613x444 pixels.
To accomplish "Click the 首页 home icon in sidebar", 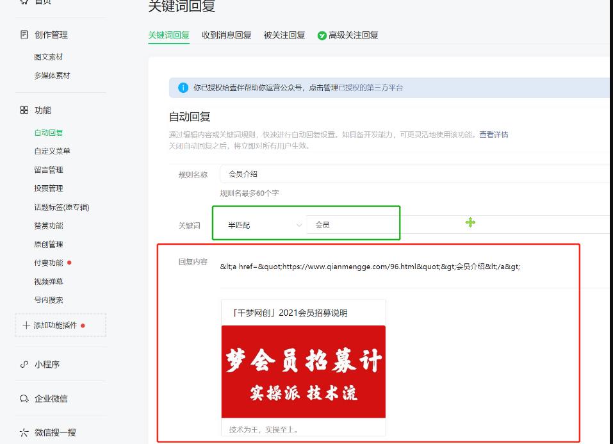I will [23, 2].
